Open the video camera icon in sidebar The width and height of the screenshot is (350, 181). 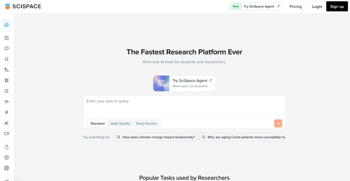(7, 133)
